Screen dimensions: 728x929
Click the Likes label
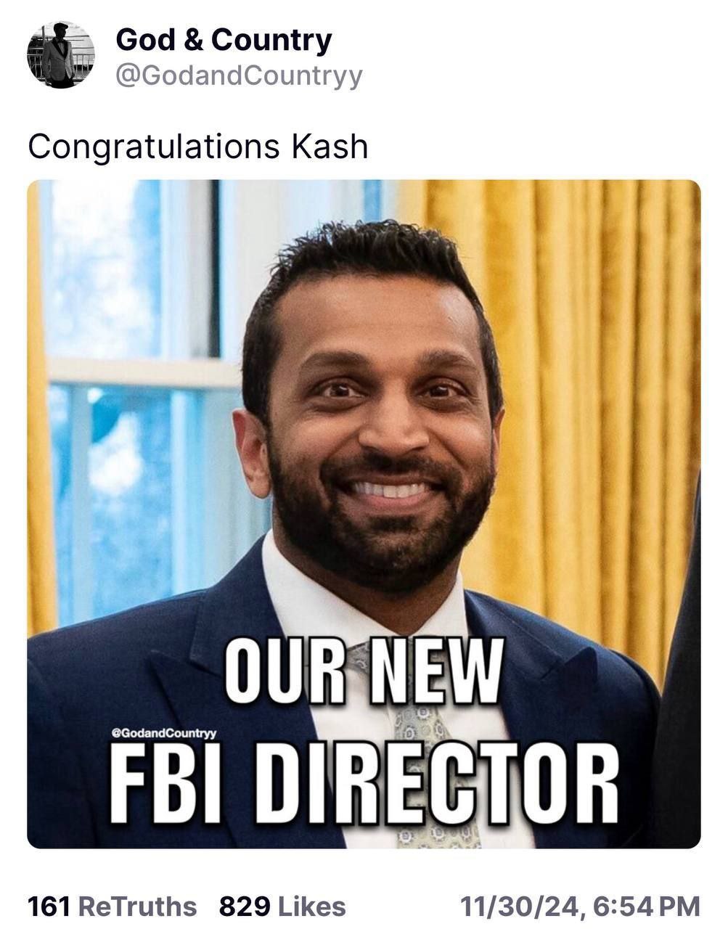point(312,906)
